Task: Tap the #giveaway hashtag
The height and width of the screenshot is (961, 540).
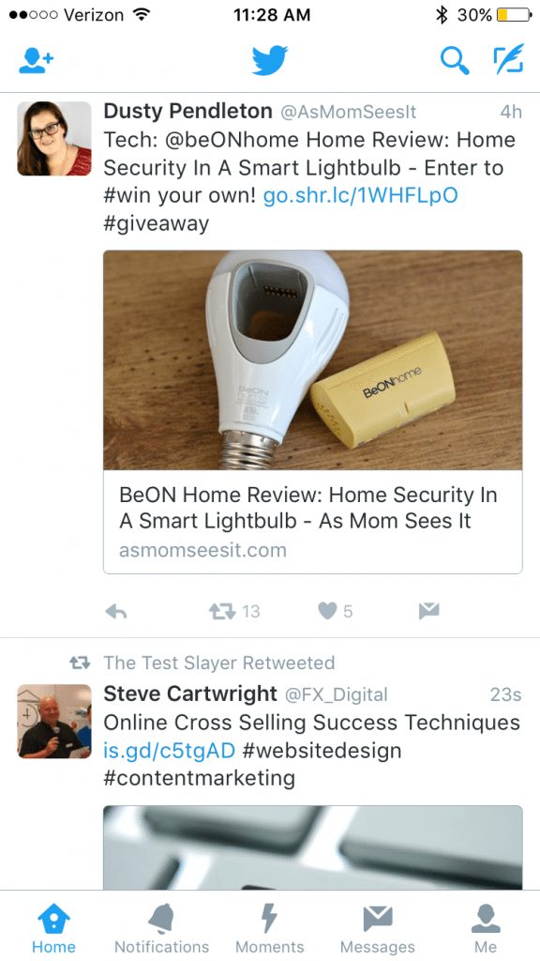Action: [157, 223]
